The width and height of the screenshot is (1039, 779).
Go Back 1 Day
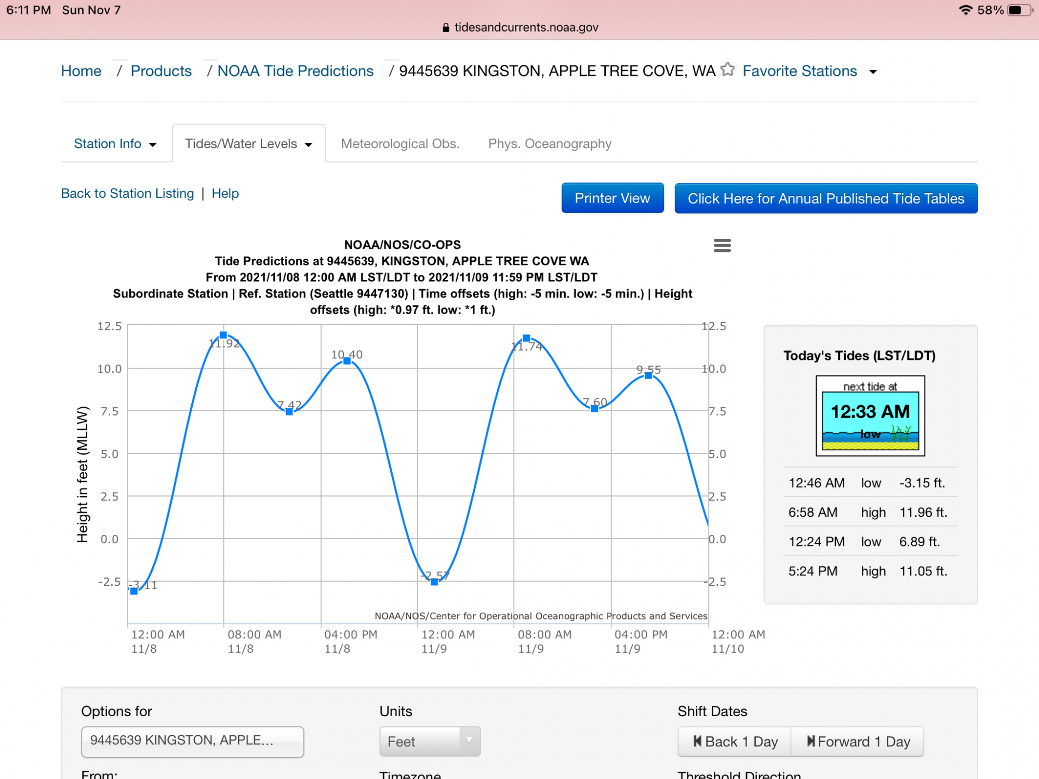coord(735,741)
